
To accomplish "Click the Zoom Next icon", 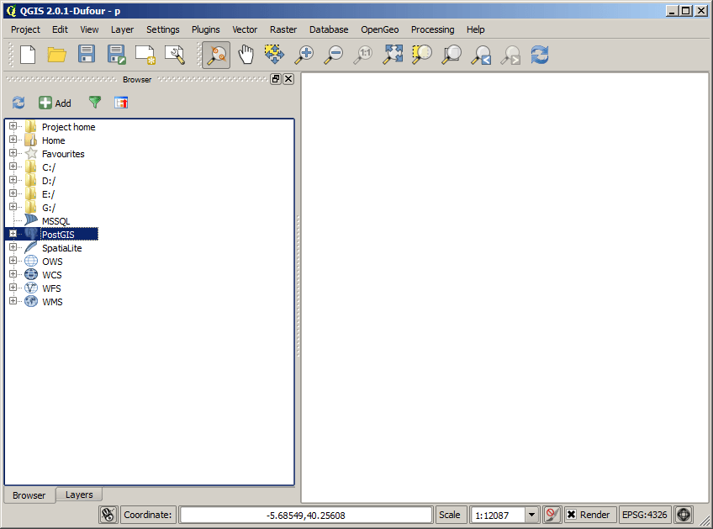I will (510, 55).
